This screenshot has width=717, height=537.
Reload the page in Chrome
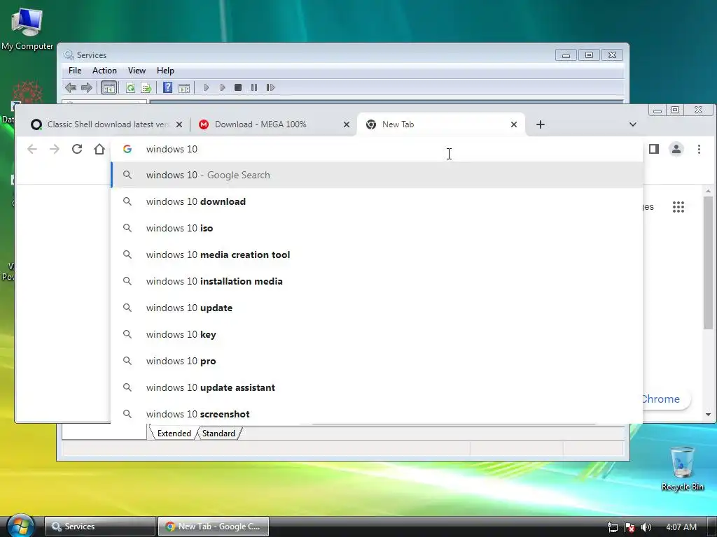pyautogui.click(x=77, y=149)
